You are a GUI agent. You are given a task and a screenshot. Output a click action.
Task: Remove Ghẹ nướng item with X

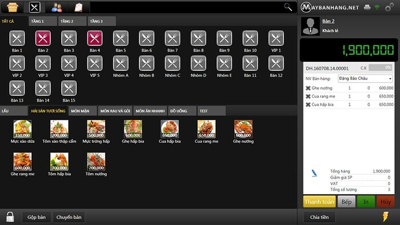click(308, 88)
